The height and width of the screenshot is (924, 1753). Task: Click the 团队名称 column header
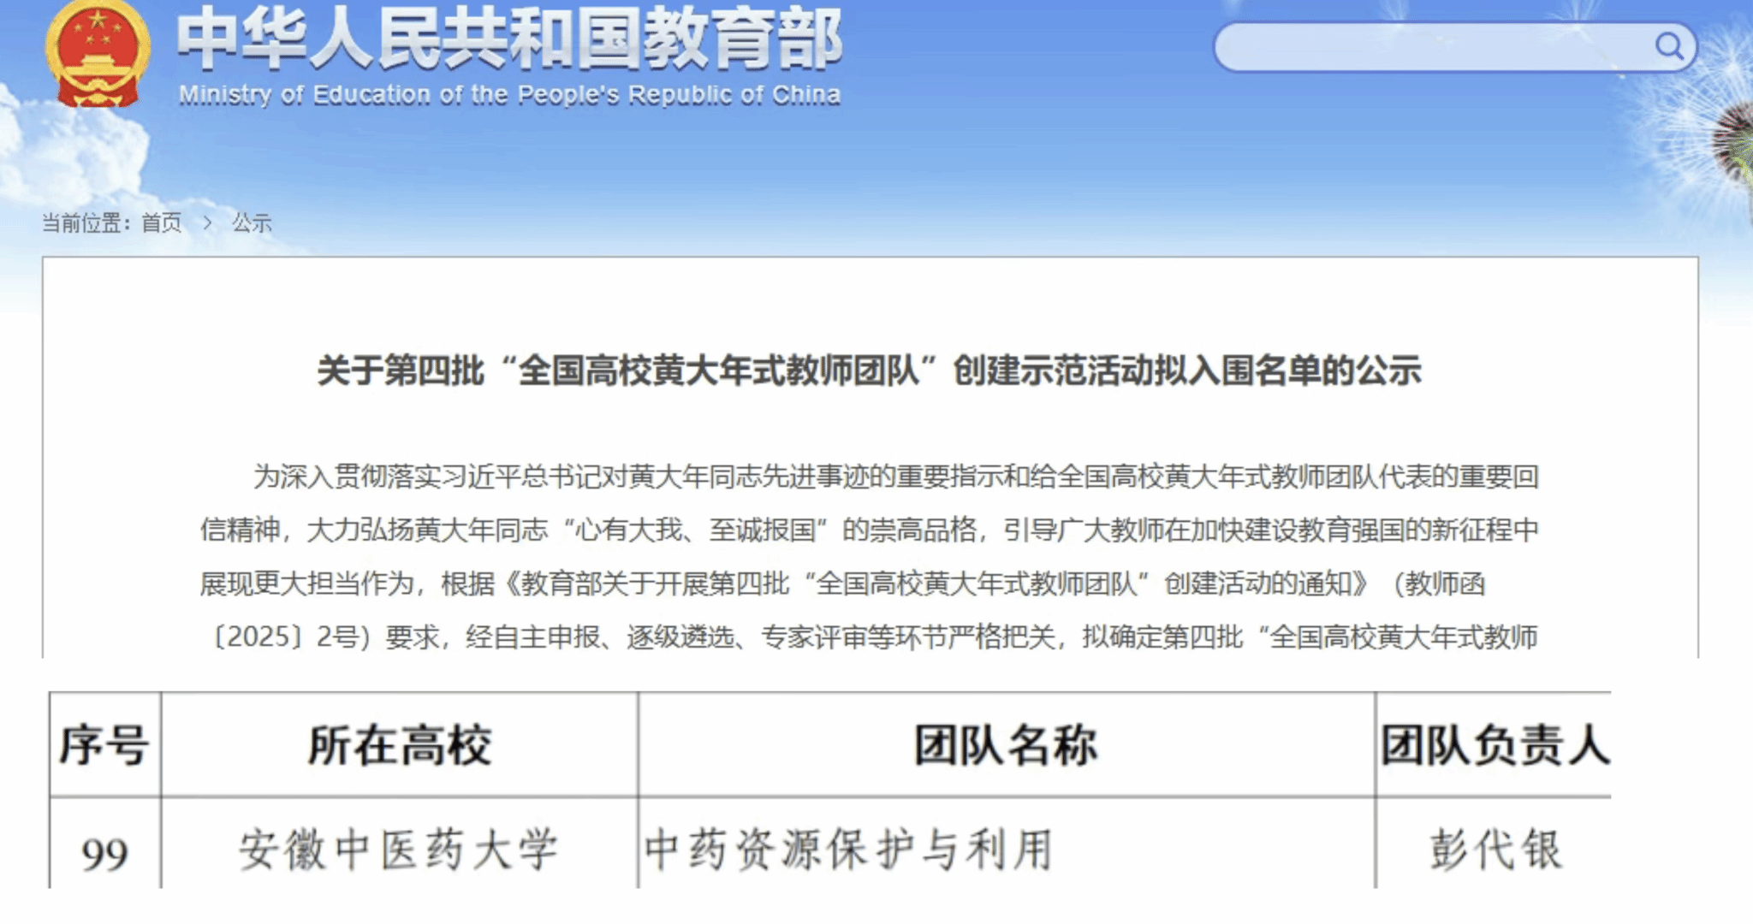[x=1006, y=744]
